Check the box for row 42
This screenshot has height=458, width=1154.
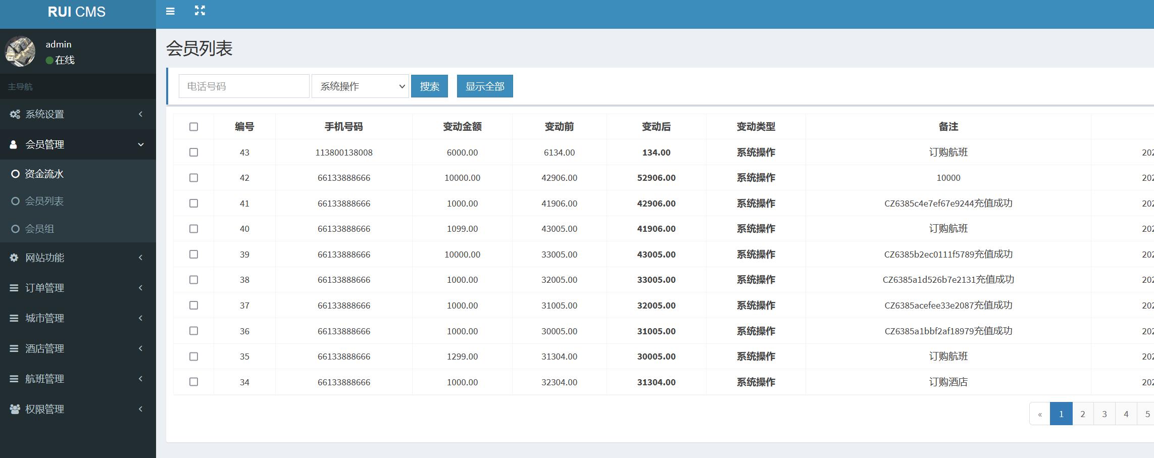[193, 178]
